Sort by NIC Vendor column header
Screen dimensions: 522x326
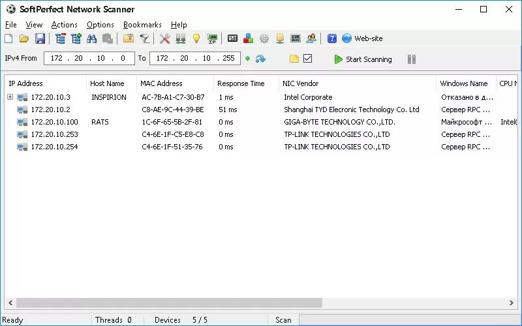tap(358, 83)
